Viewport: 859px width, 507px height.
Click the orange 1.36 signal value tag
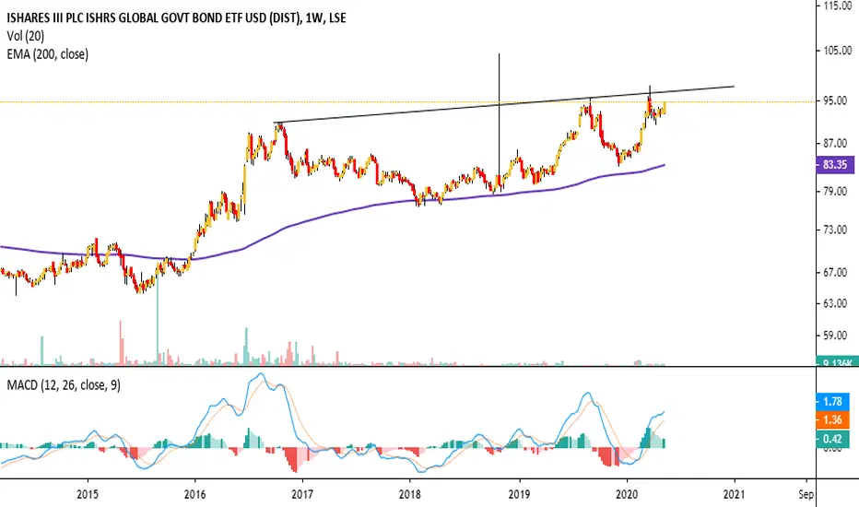click(832, 419)
